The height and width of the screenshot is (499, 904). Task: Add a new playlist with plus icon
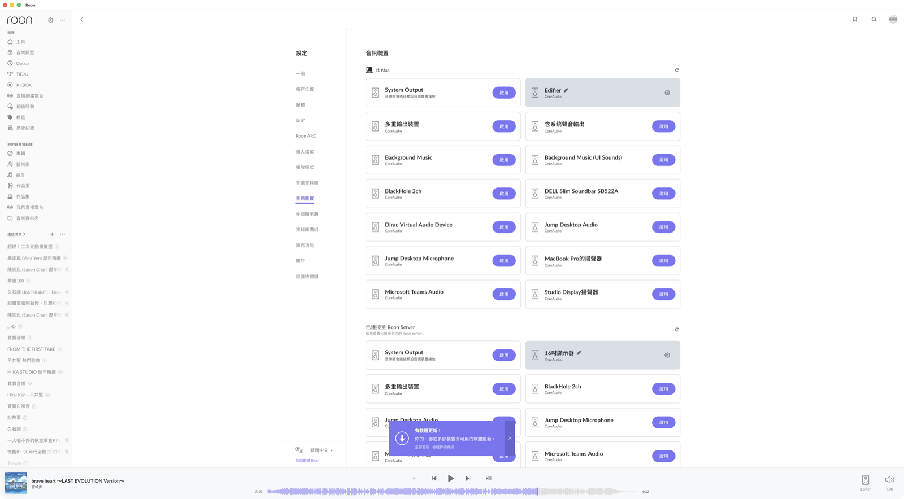tap(52, 234)
